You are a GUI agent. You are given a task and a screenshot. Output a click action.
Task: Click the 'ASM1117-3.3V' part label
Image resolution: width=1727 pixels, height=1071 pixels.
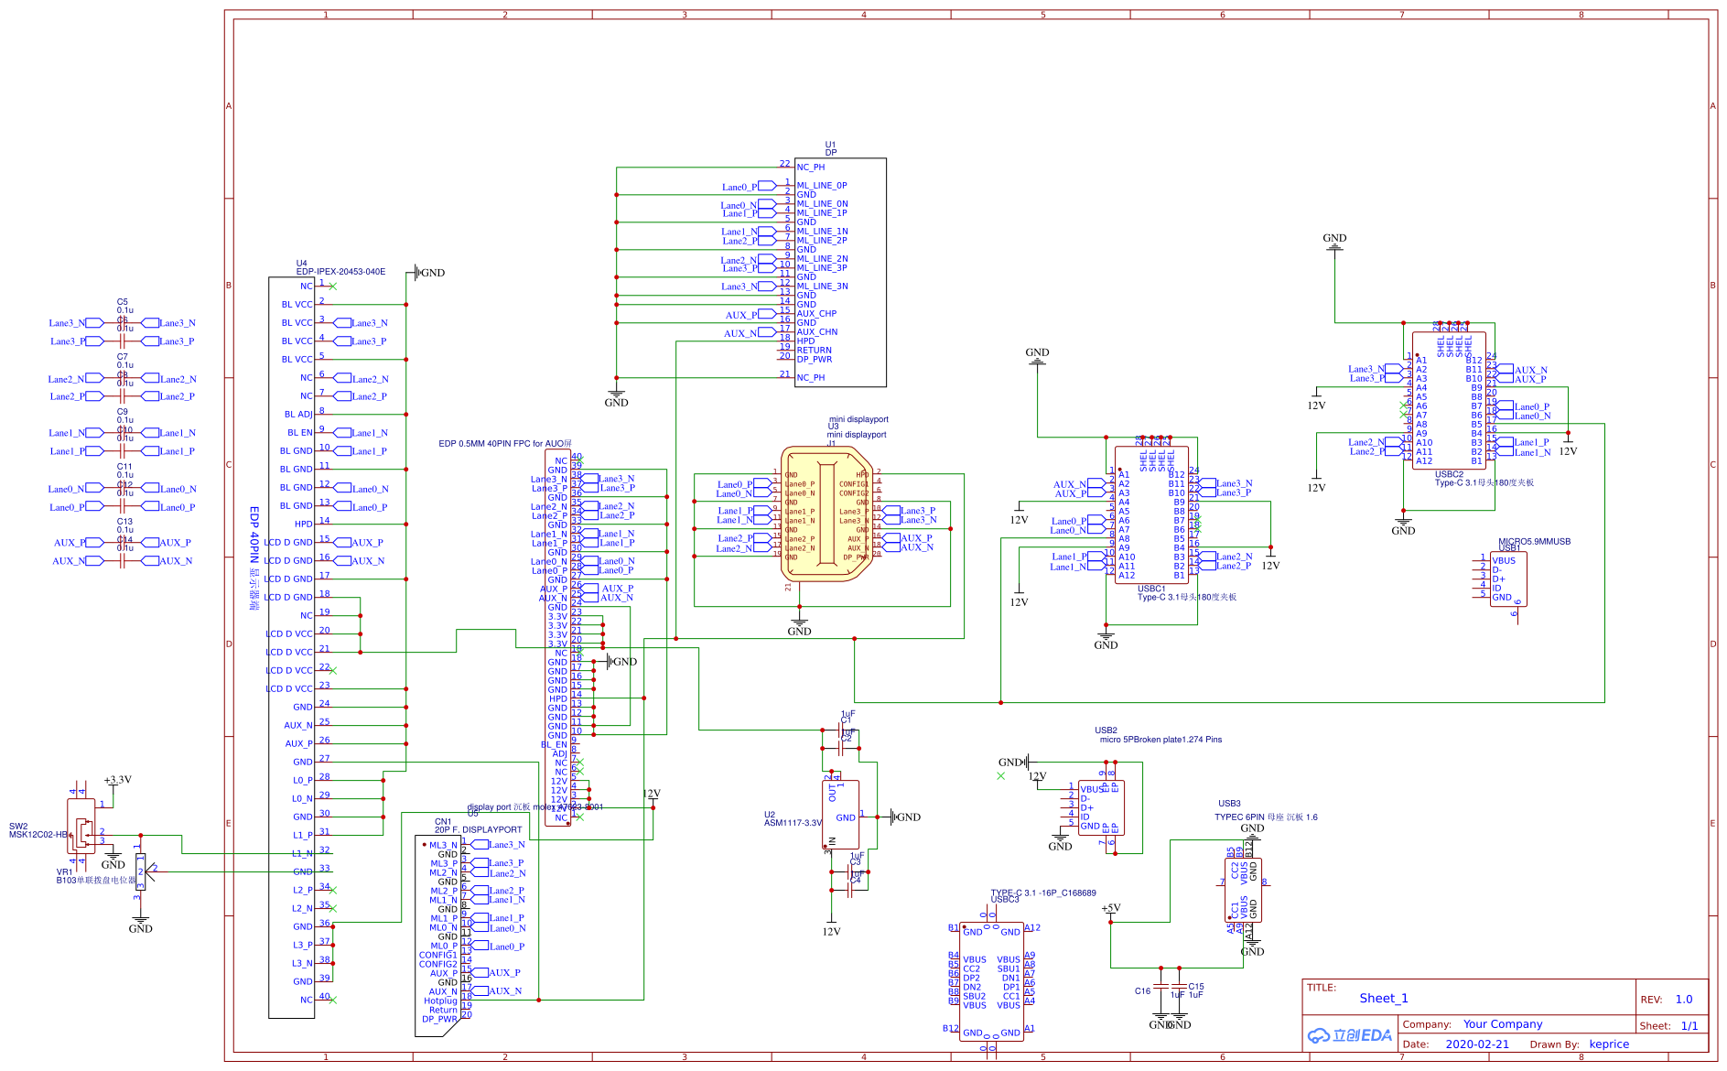point(793,823)
